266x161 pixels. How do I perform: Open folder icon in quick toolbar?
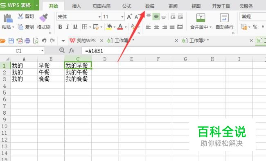click(2, 41)
